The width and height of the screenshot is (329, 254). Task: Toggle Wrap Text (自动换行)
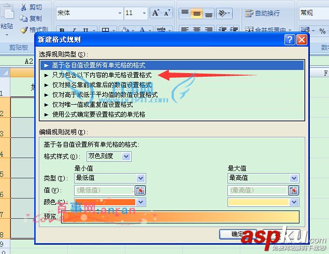pyautogui.click(x=262, y=13)
